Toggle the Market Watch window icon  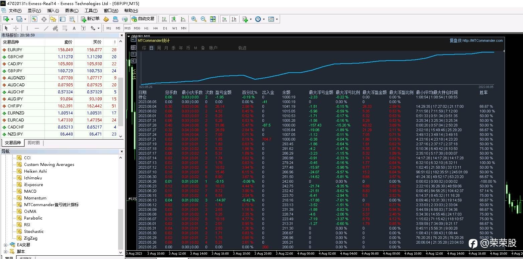click(x=34, y=19)
